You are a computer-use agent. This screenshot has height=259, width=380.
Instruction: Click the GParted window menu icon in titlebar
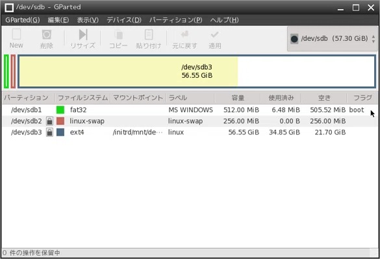pyautogui.click(x=9, y=8)
